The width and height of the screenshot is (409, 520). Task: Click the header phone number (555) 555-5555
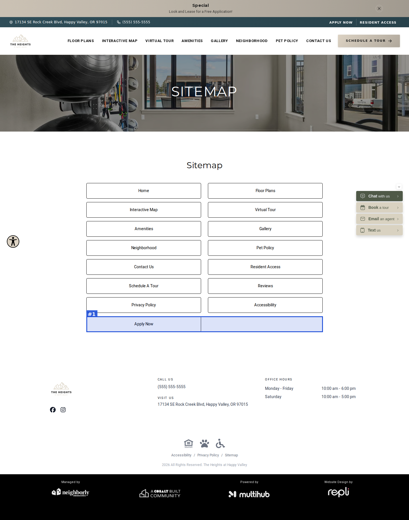click(x=136, y=22)
